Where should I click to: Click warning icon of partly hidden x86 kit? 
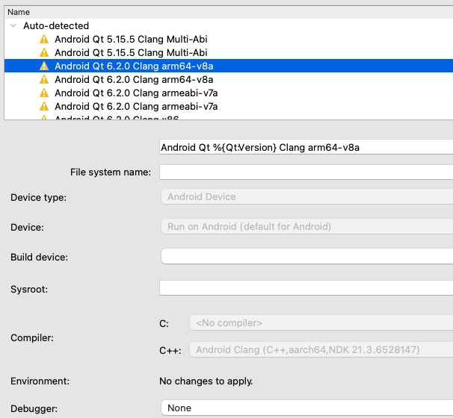(x=44, y=118)
